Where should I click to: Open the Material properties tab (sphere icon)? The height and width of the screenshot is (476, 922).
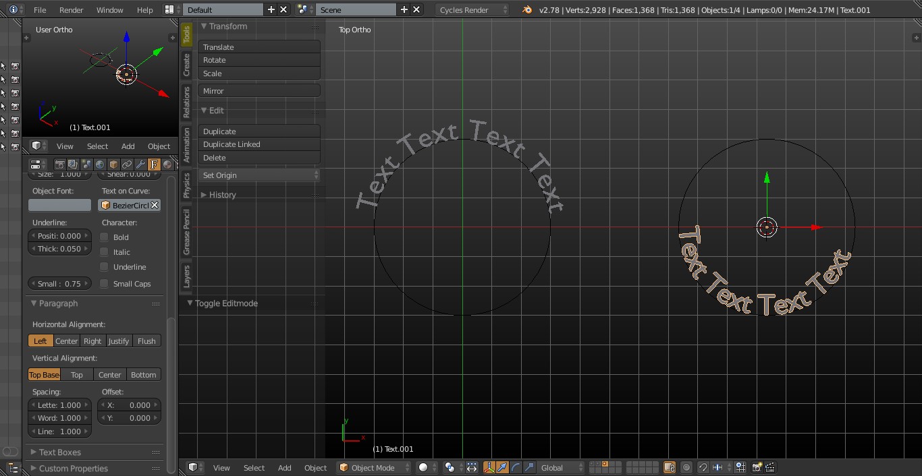(x=167, y=164)
